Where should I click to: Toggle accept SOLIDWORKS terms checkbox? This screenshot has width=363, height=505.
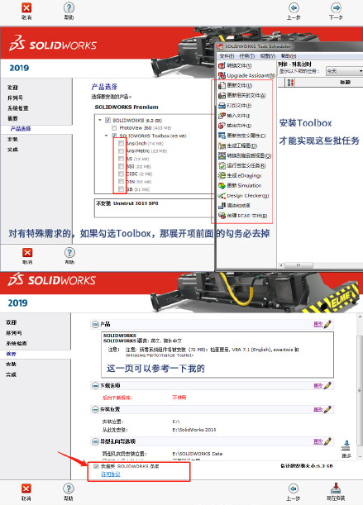coord(96,466)
